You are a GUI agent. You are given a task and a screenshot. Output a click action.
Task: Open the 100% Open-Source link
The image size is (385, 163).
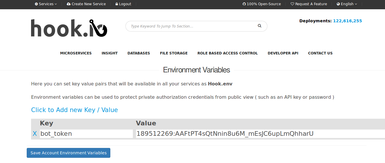[x=262, y=4]
